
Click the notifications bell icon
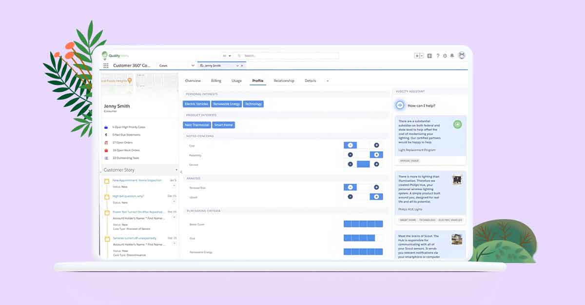click(x=452, y=56)
